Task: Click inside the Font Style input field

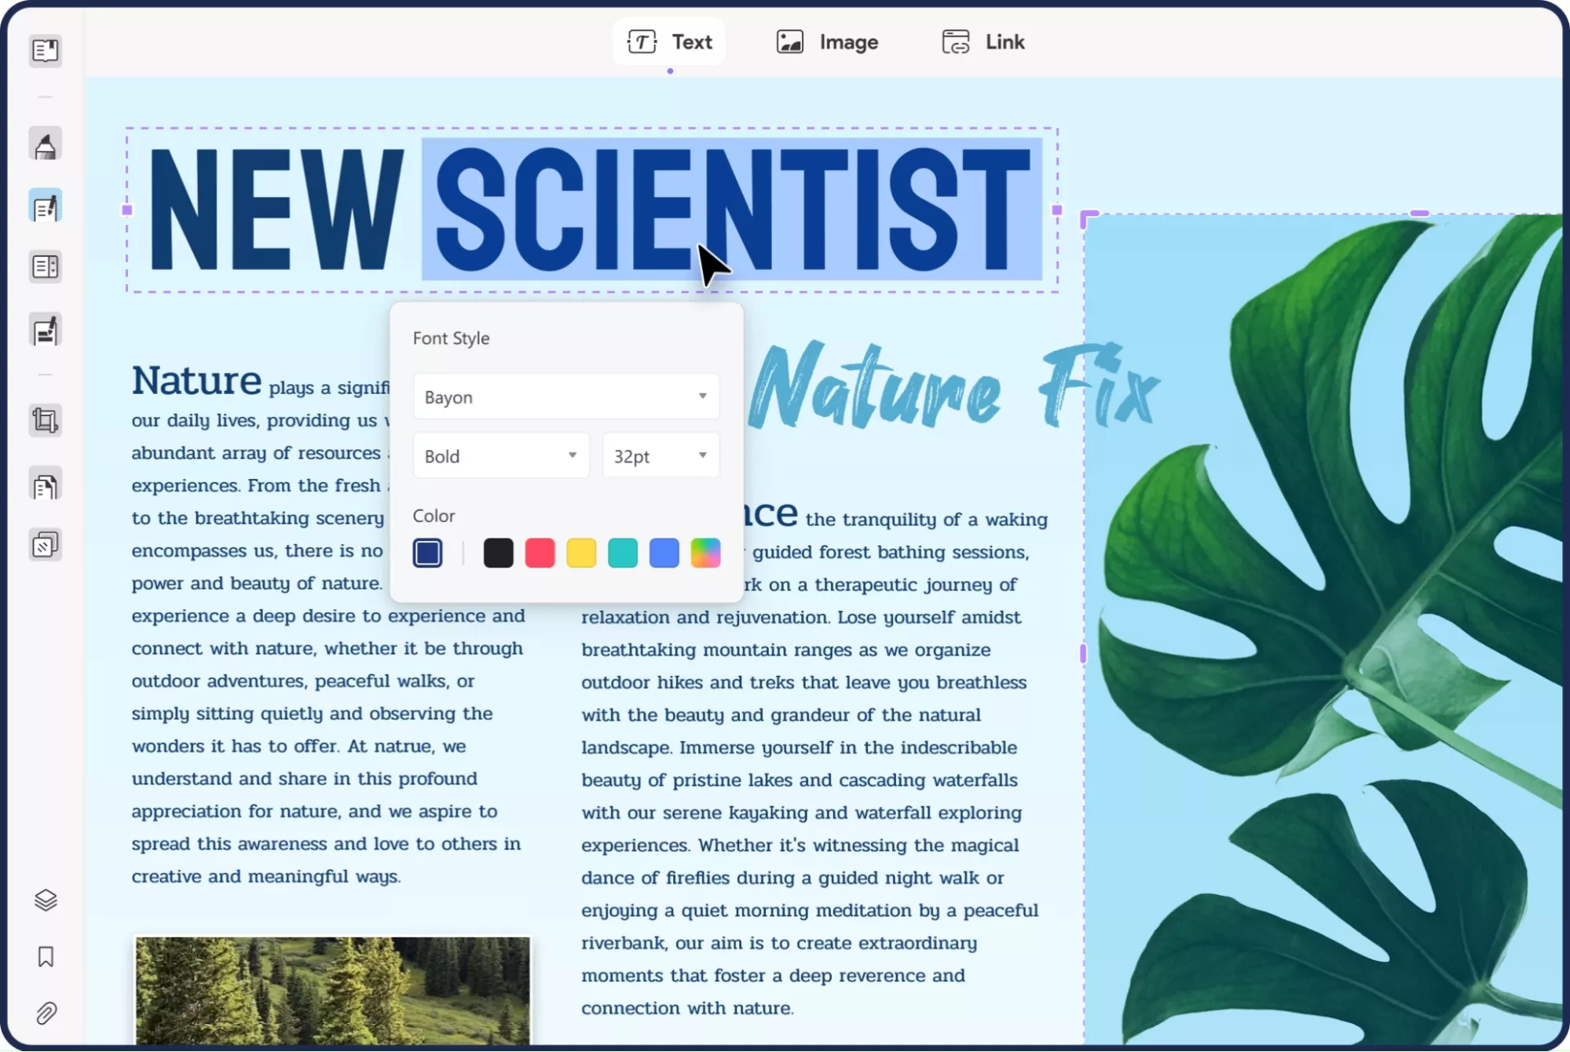Action: (565, 396)
